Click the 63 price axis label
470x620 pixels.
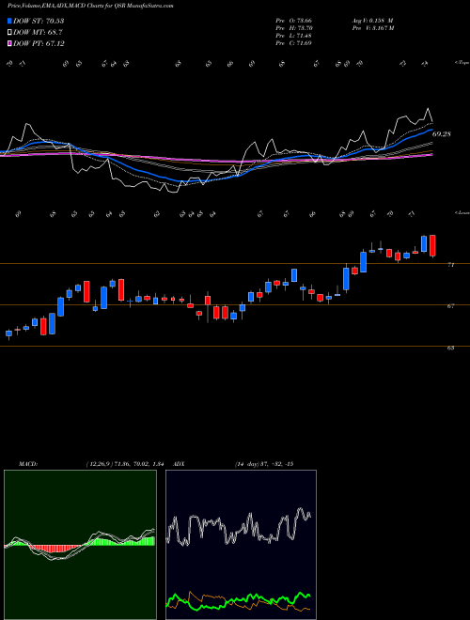[x=450, y=348]
